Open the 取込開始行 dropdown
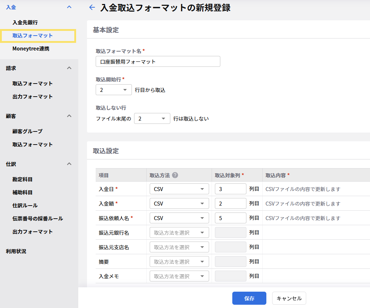 [113, 90]
